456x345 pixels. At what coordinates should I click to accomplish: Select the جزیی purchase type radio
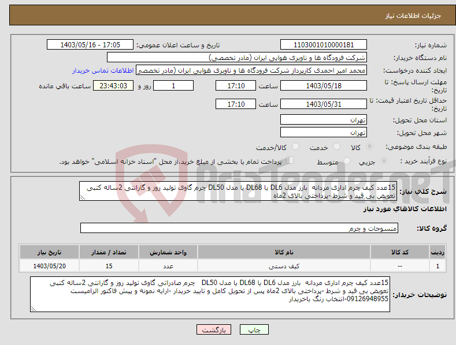pos(384,160)
